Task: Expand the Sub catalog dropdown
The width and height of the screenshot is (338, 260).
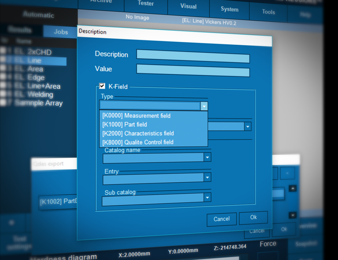Action: (x=207, y=198)
